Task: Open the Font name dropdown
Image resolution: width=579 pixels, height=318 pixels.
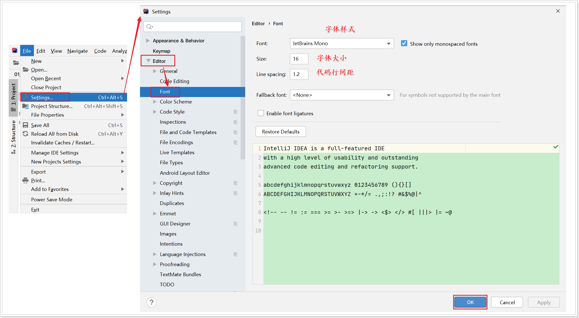Action: [x=389, y=43]
